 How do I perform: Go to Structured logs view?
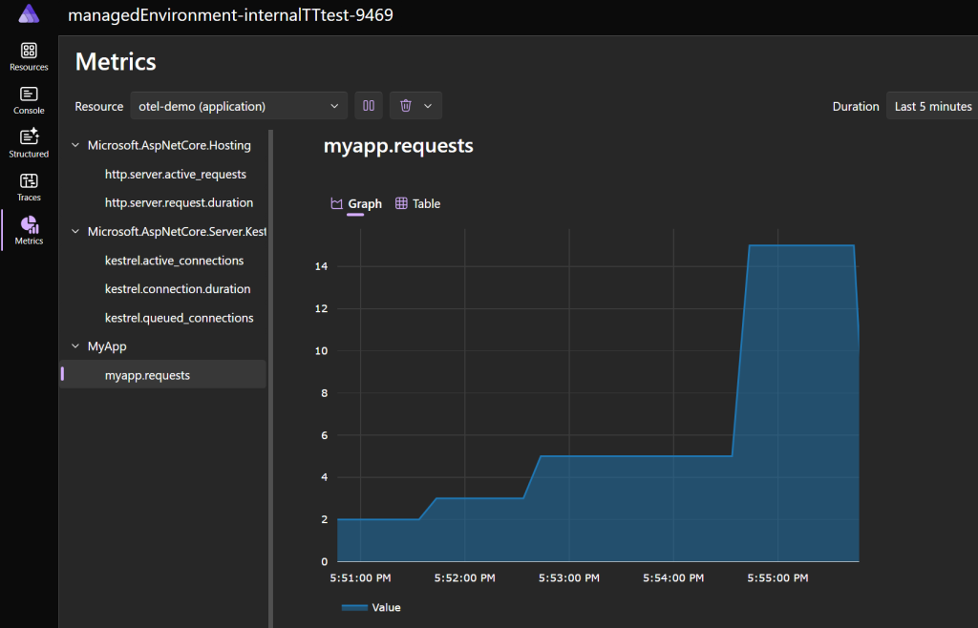(x=29, y=143)
